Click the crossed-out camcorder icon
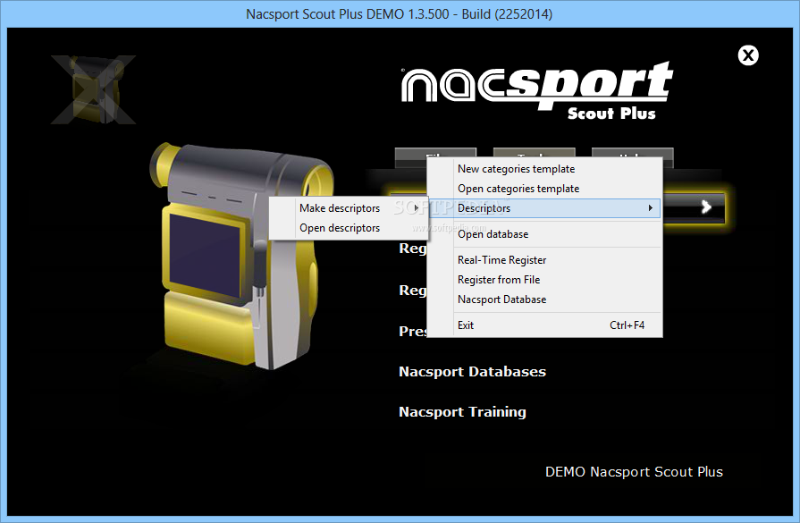800x523 pixels. tap(93, 89)
